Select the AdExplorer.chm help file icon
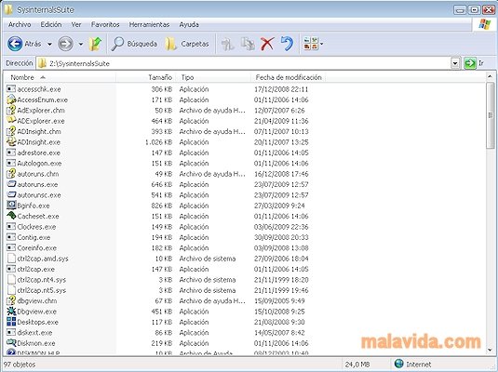Image resolution: width=498 pixels, height=372 pixels. (x=11, y=110)
